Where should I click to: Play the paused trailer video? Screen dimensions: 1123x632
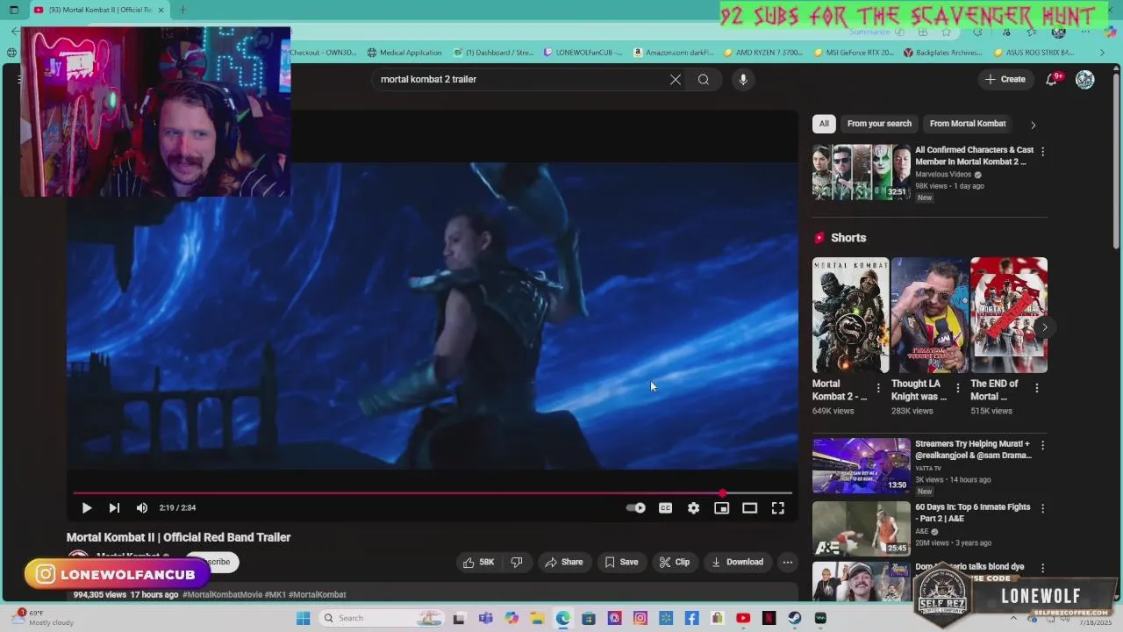pos(87,507)
